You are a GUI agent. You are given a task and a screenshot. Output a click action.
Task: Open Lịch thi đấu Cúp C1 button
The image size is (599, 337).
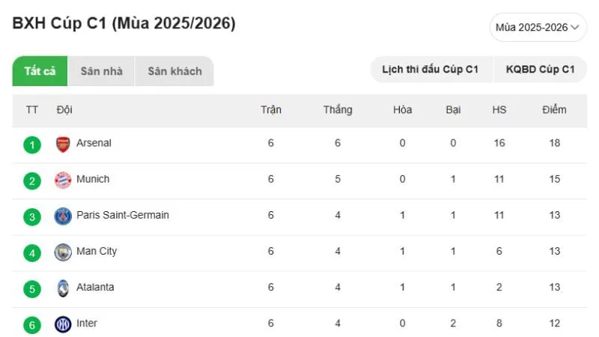point(431,70)
